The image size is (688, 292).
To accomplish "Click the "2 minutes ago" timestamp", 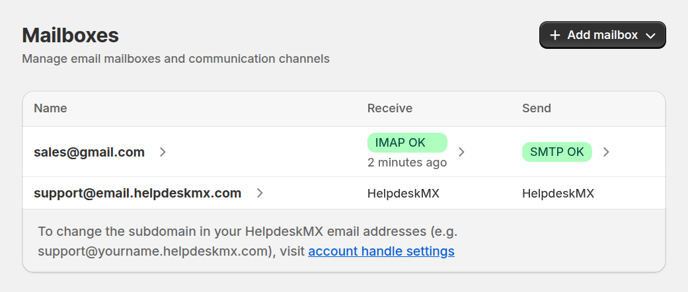I will coord(406,163).
